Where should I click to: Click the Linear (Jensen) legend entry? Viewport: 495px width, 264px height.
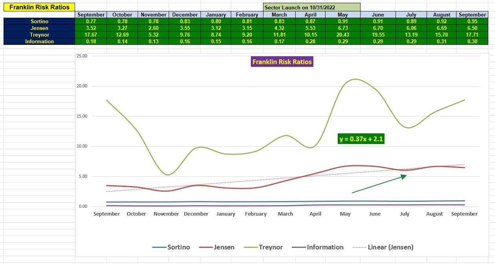point(383,247)
